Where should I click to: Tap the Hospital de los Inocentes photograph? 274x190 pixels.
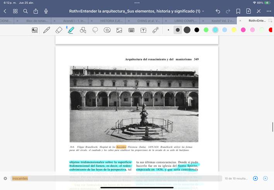(x=134, y=104)
